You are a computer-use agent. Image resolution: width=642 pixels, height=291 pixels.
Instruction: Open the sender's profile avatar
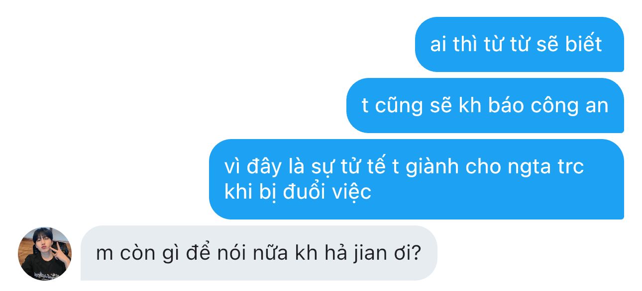point(45,253)
